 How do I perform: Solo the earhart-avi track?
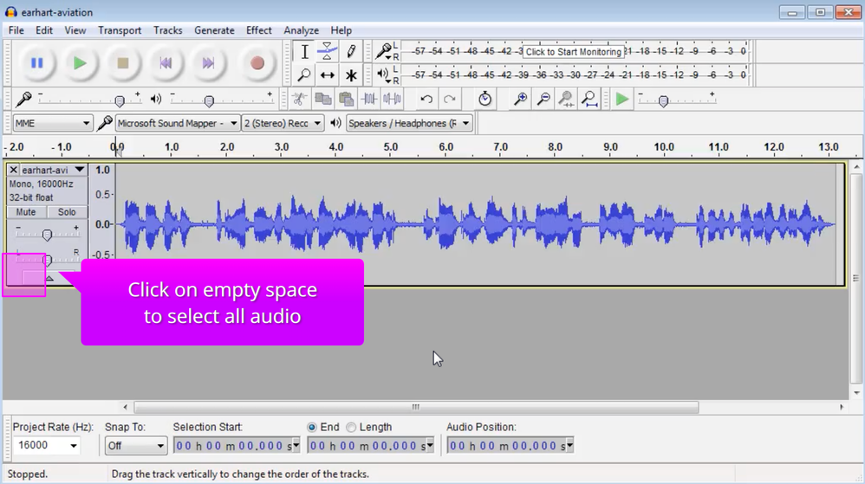tap(67, 212)
